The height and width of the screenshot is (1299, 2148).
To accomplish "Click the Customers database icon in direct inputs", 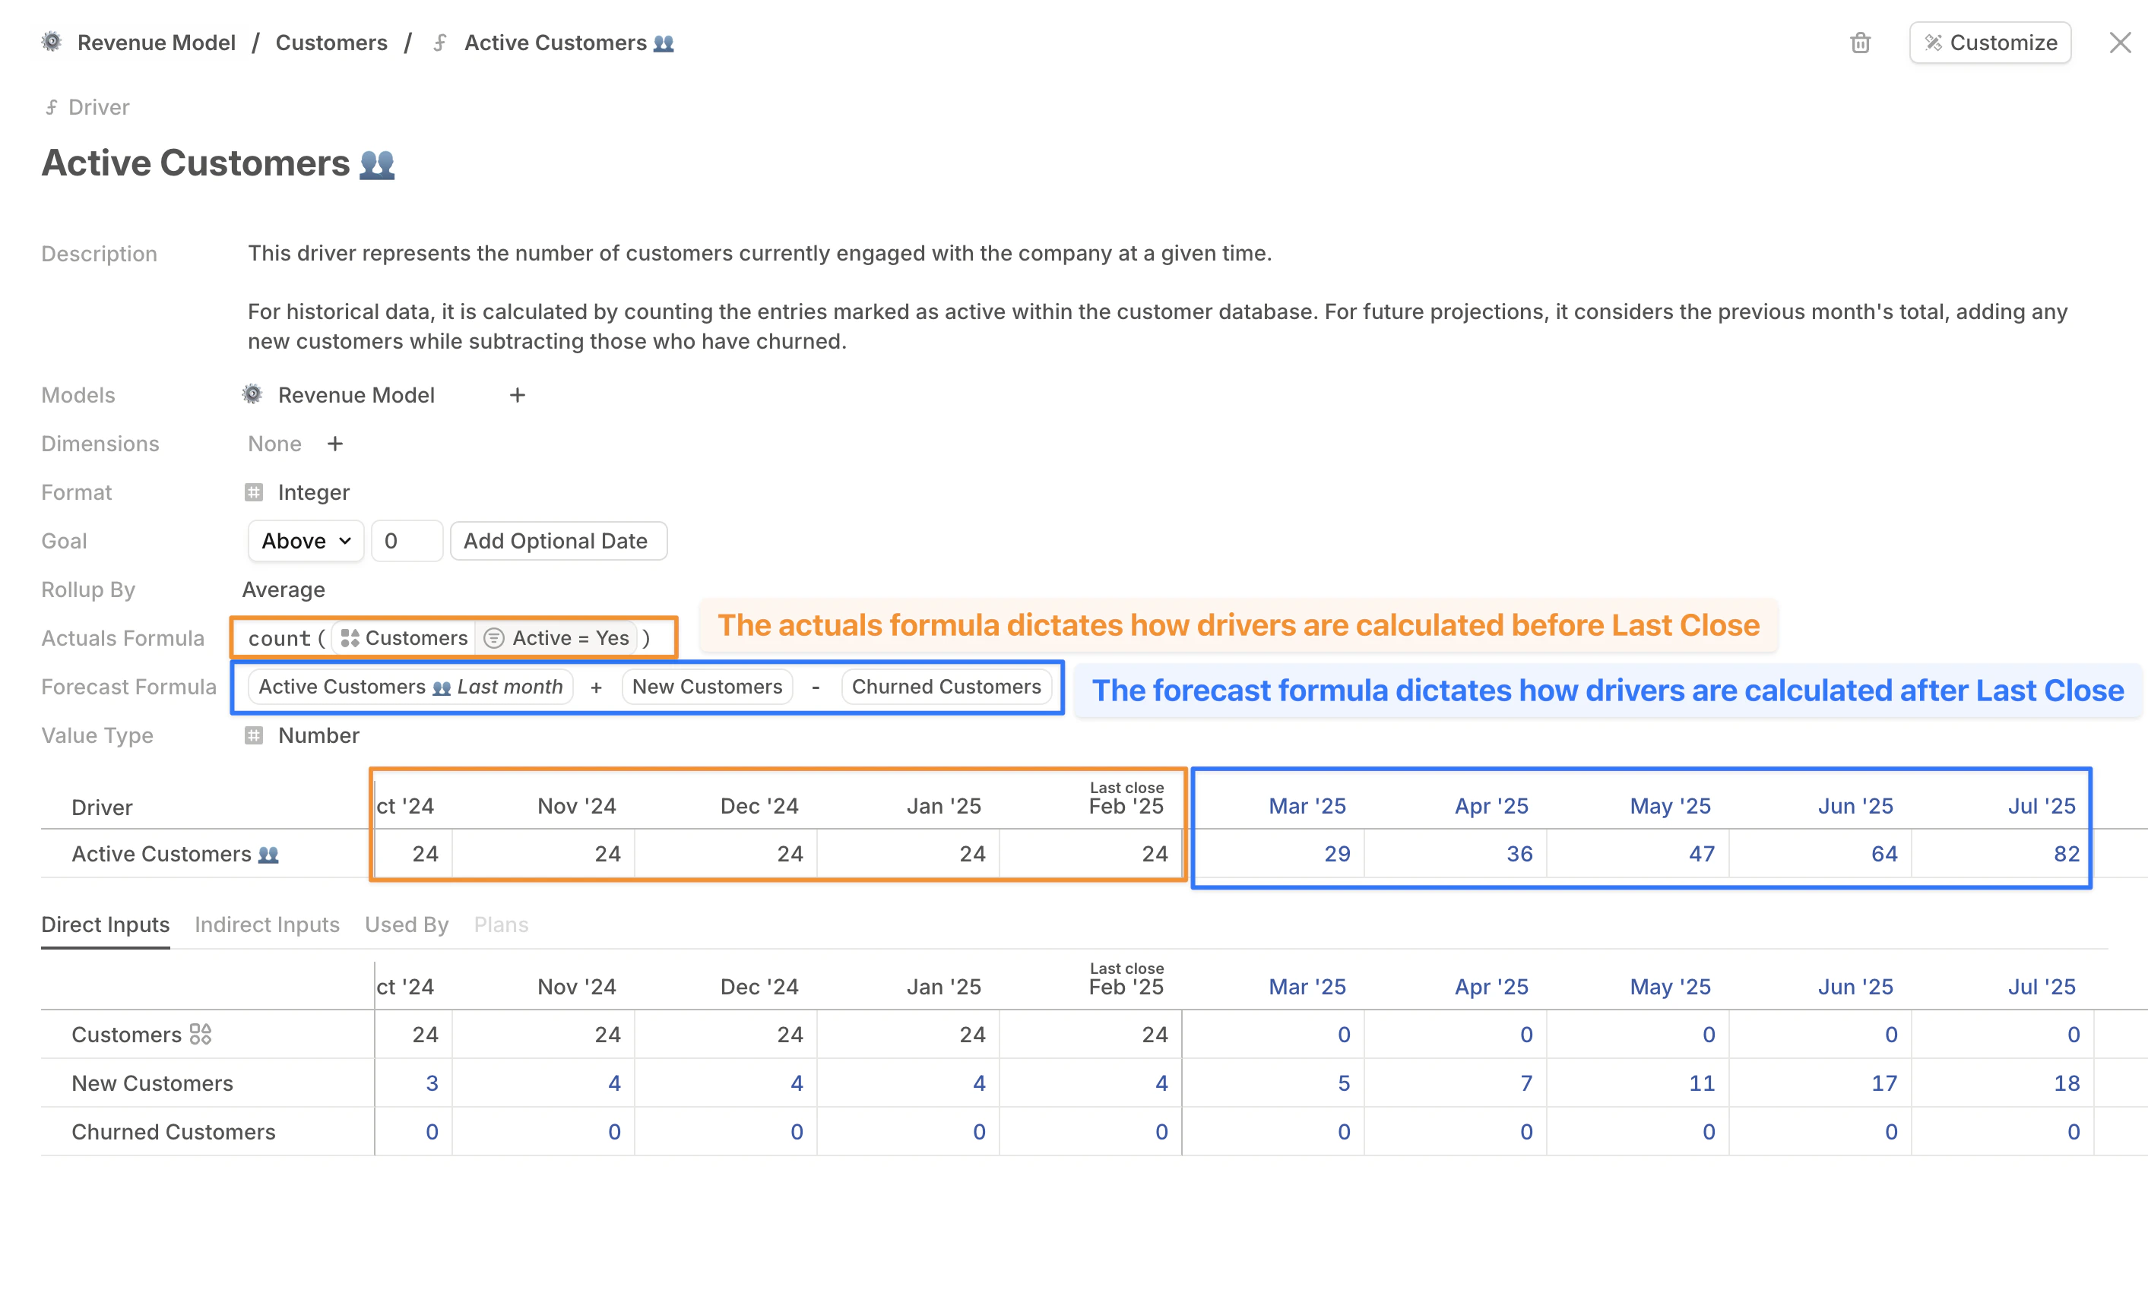I will pyautogui.click(x=201, y=1034).
